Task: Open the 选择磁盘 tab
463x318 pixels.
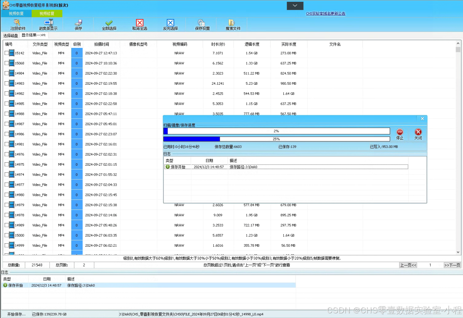Action: (x=11, y=35)
